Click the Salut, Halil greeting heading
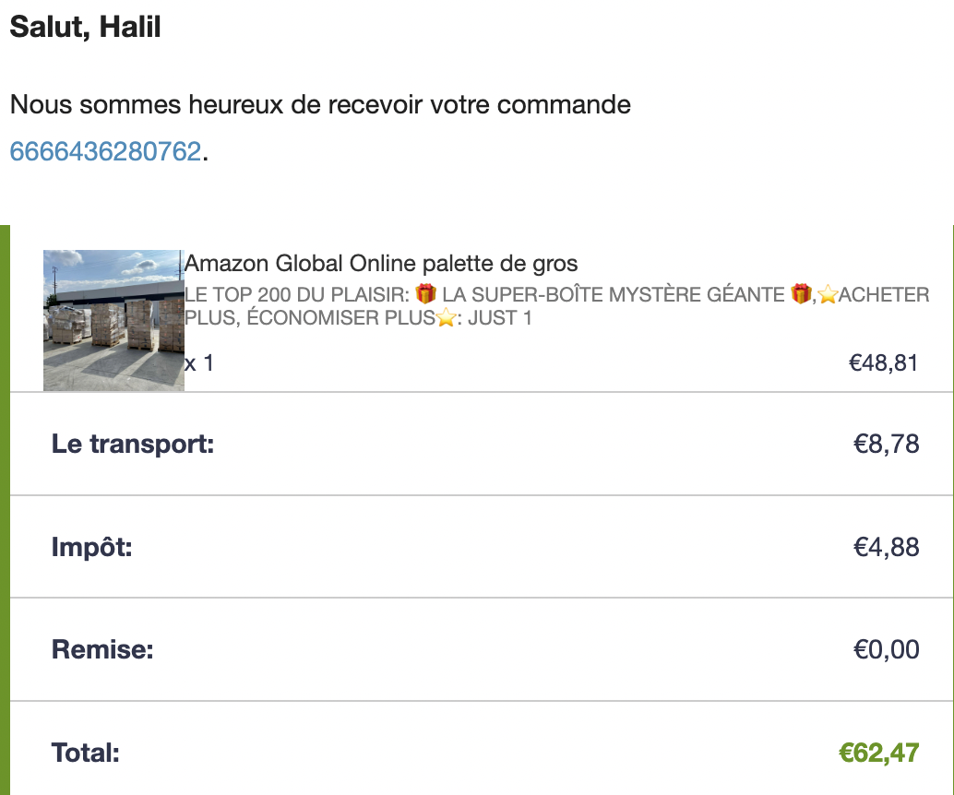The width and height of the screenshot is (954, 795). tap(86, 28)
